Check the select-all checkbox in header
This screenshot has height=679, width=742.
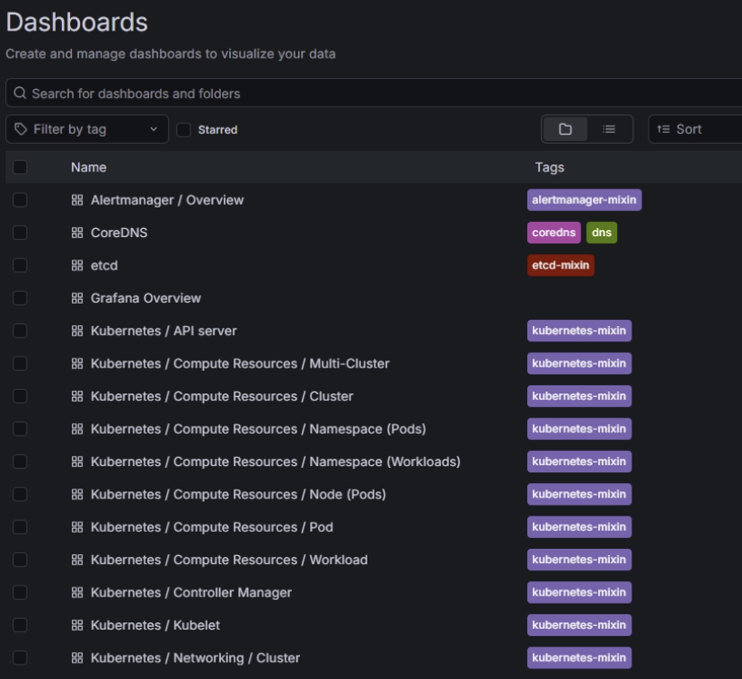[21, 167]
